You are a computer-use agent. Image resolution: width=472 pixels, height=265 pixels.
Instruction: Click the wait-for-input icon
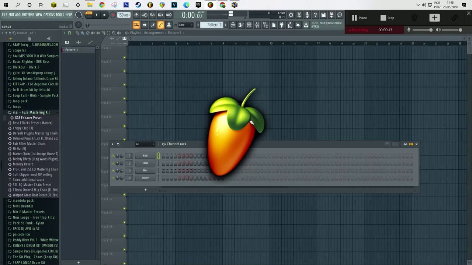145,15
